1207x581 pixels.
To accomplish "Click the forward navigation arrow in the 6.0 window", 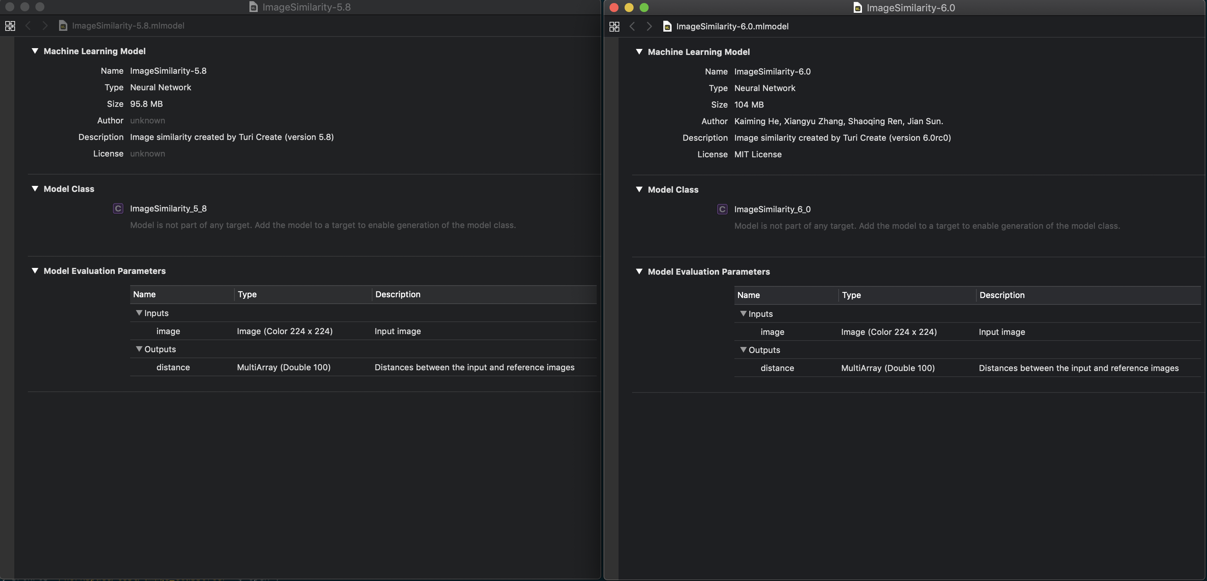I will pyautogui.click(x=649, y=26).
